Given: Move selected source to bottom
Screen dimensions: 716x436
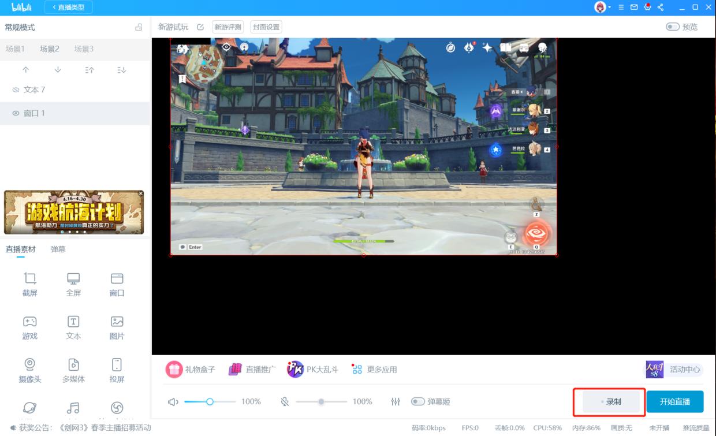Looking at the screenshot, I should 121,70.
